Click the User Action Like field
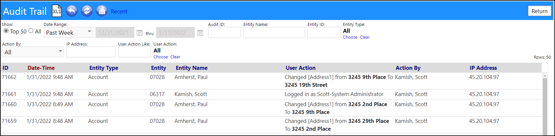555x136 pixels. point(135,52)
